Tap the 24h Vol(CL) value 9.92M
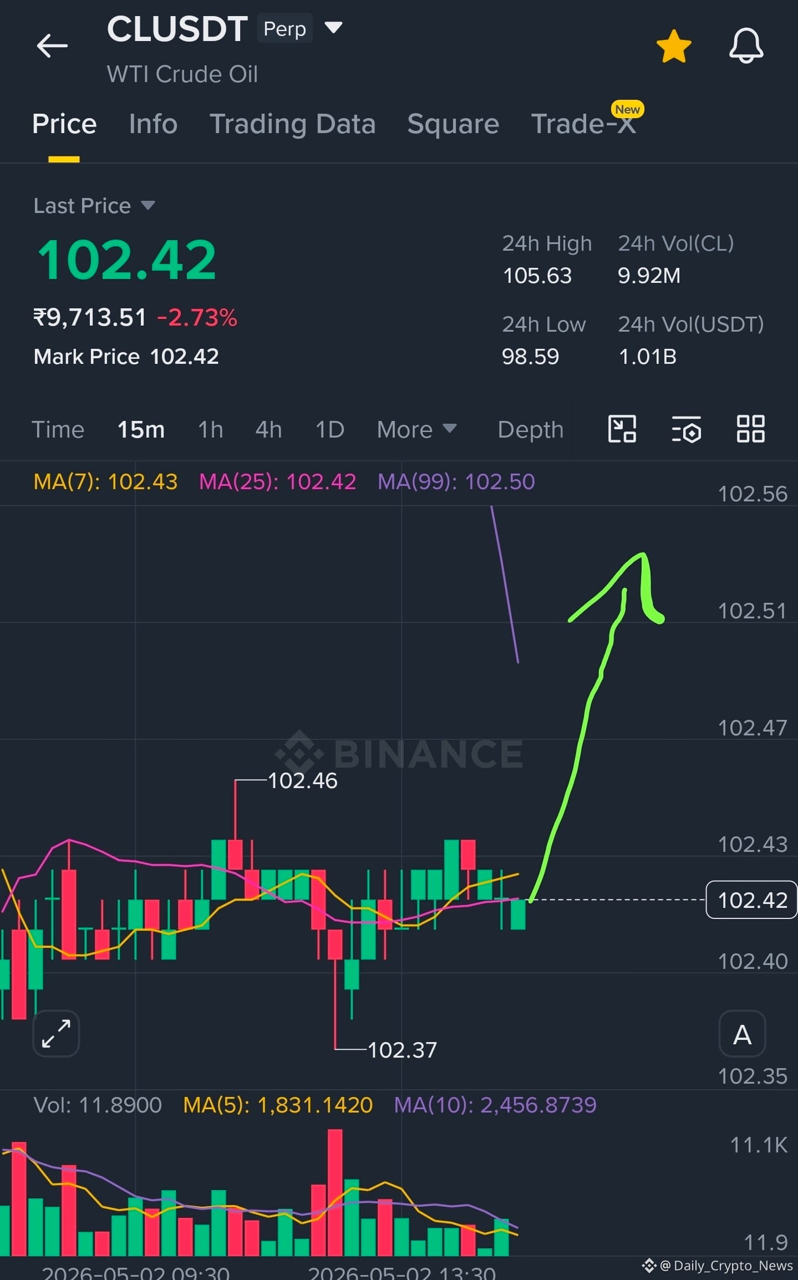 click(649, 276)
